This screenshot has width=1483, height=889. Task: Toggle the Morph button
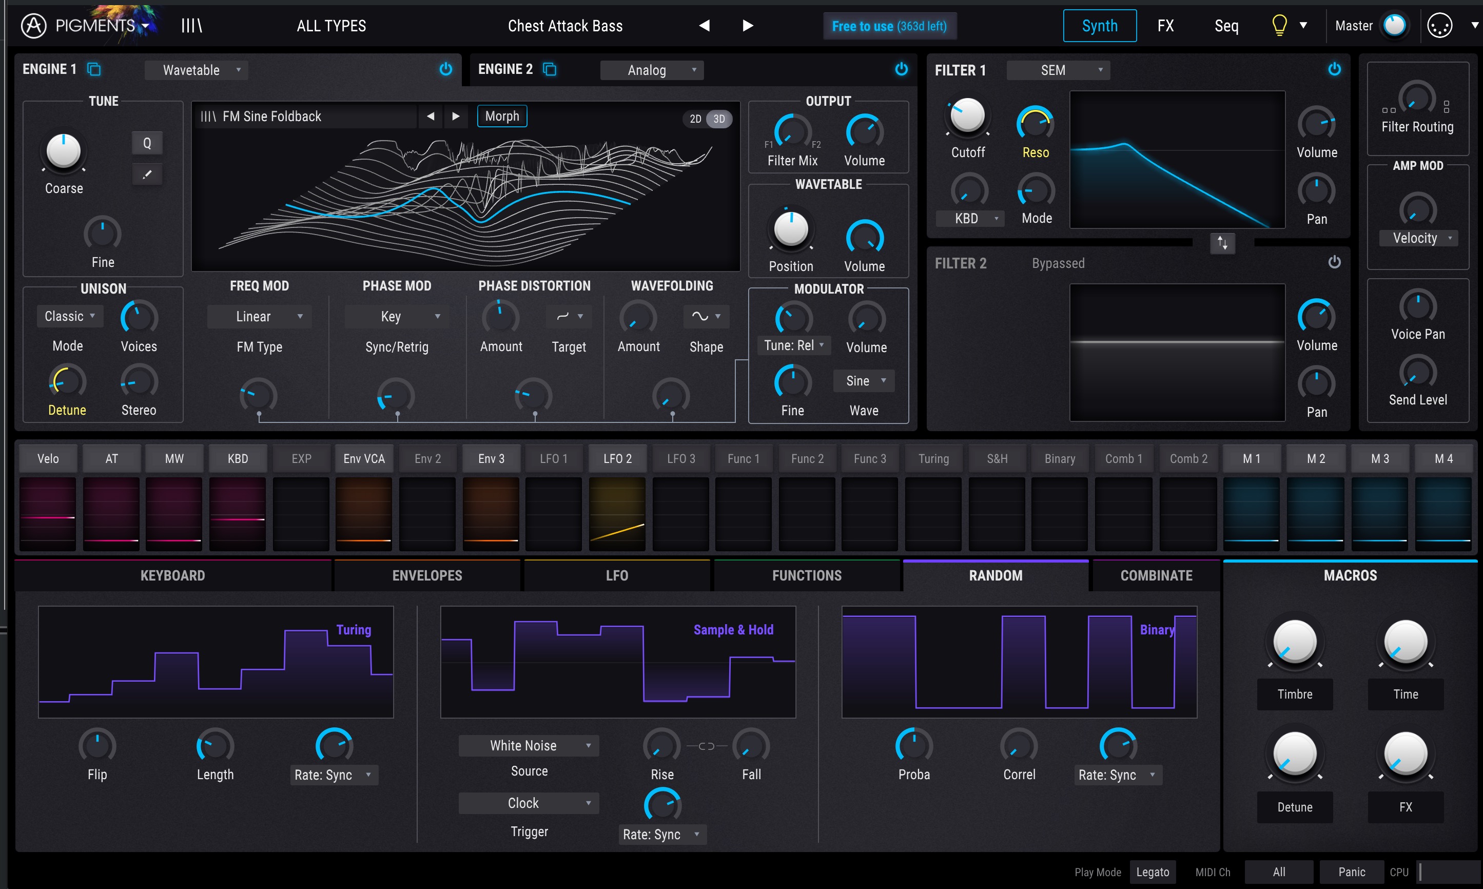(x=502, y=116)
